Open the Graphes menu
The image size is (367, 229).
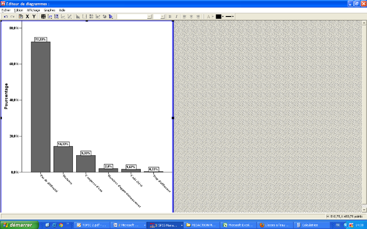50,10
